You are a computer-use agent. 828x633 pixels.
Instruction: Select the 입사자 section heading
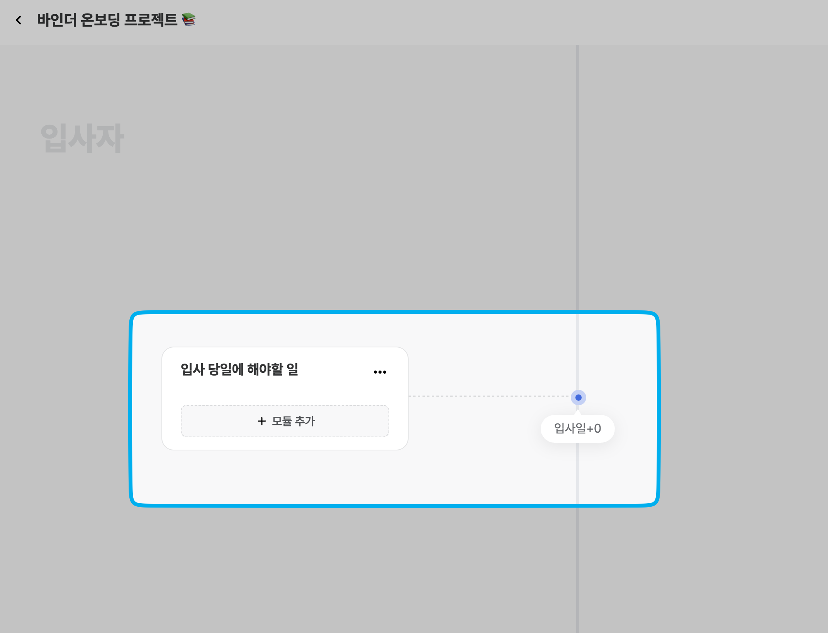[82, 138]
